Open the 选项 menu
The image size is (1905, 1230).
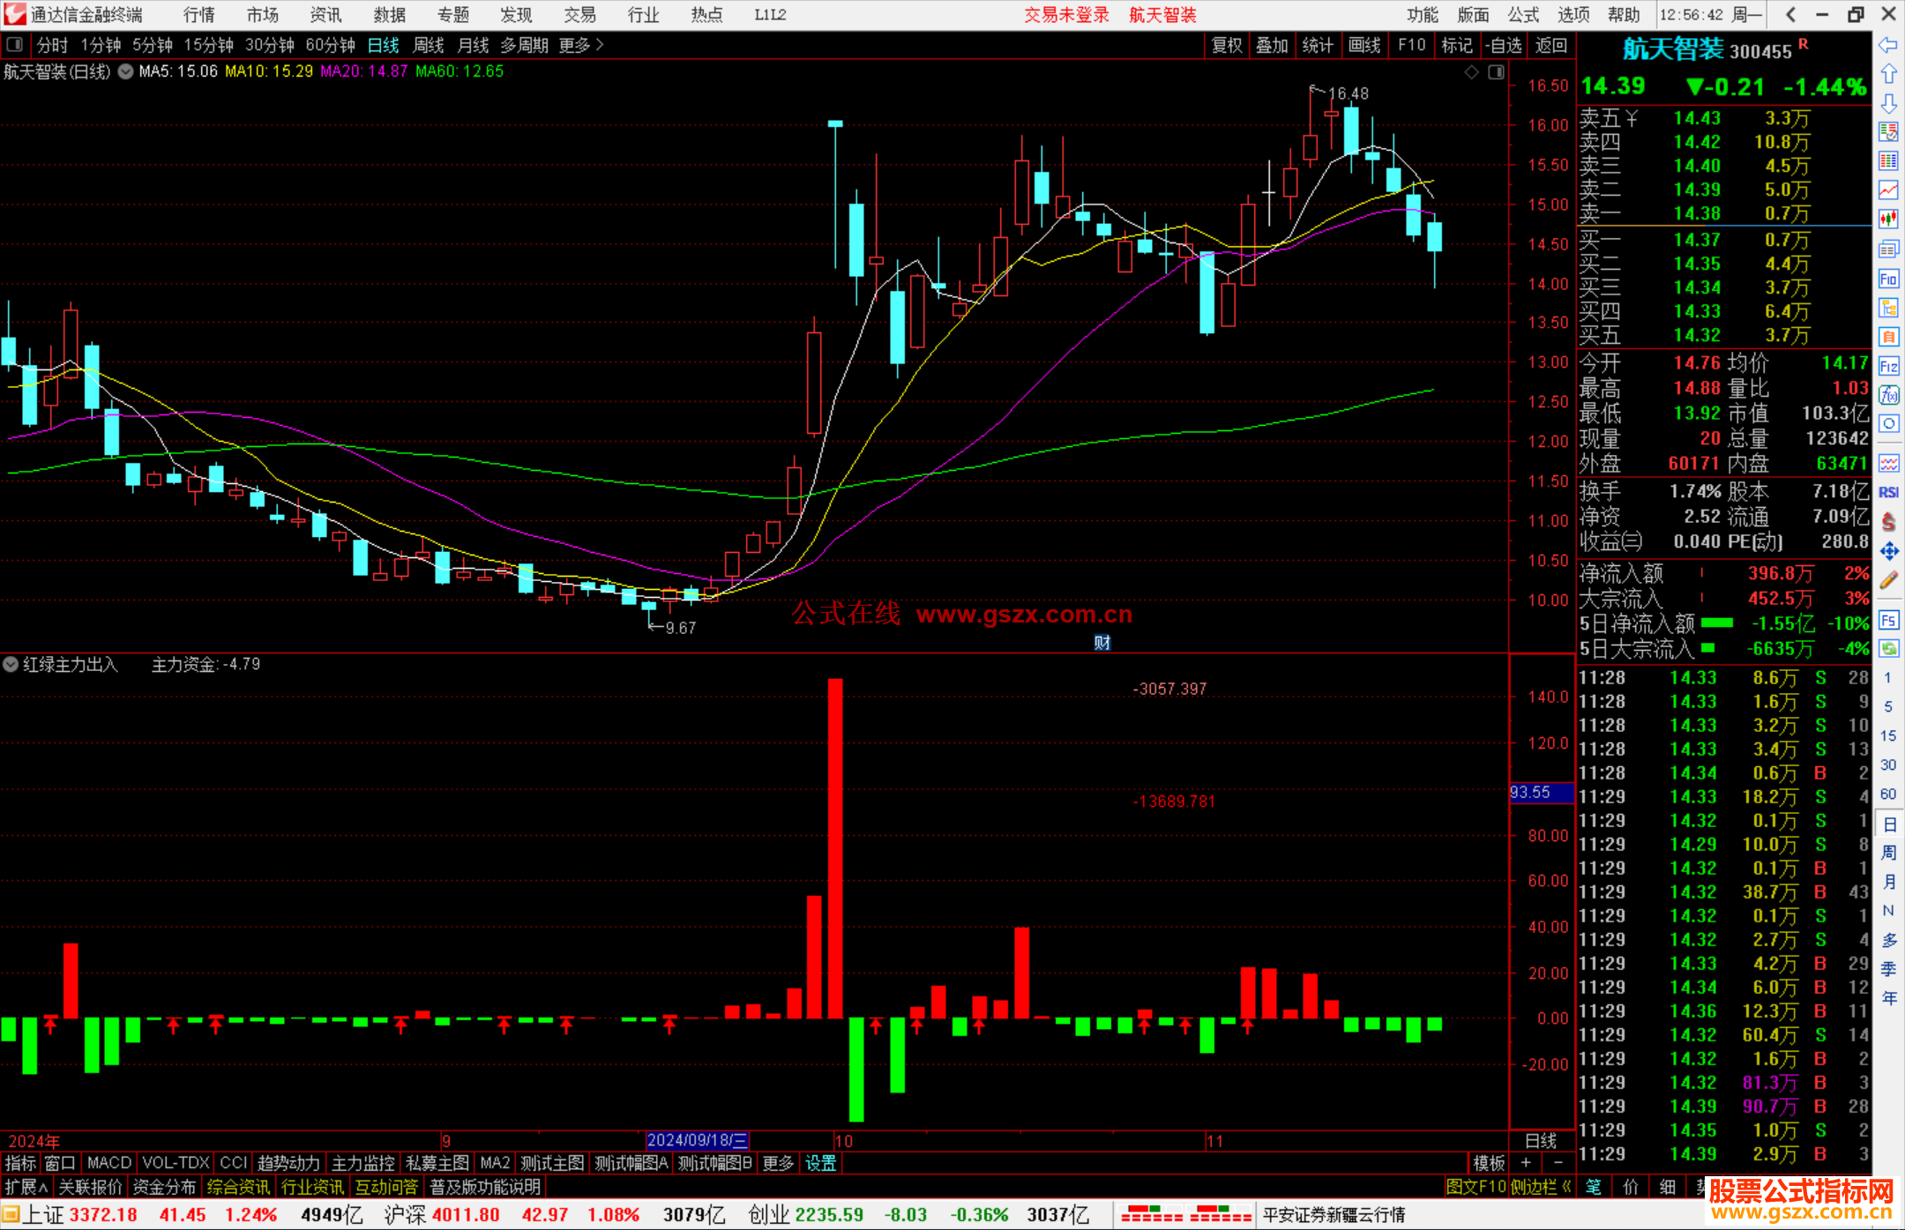pos(1573,15)
